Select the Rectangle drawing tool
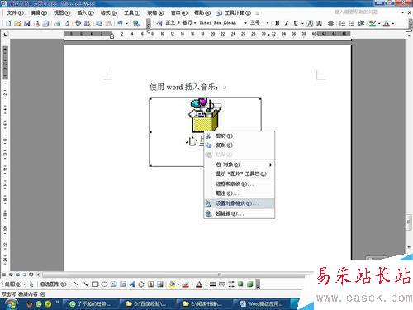The image size is (413, 310). point(95,284)
